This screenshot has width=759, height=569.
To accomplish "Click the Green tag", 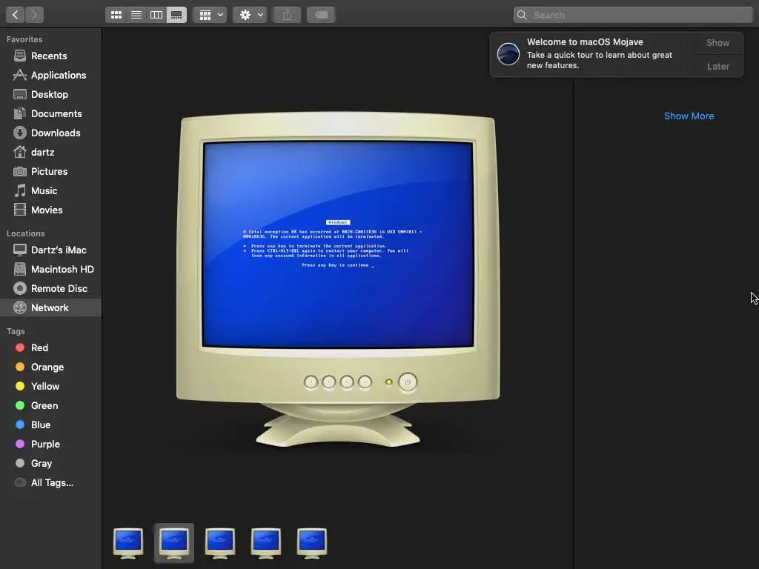I will coord(50,405).
